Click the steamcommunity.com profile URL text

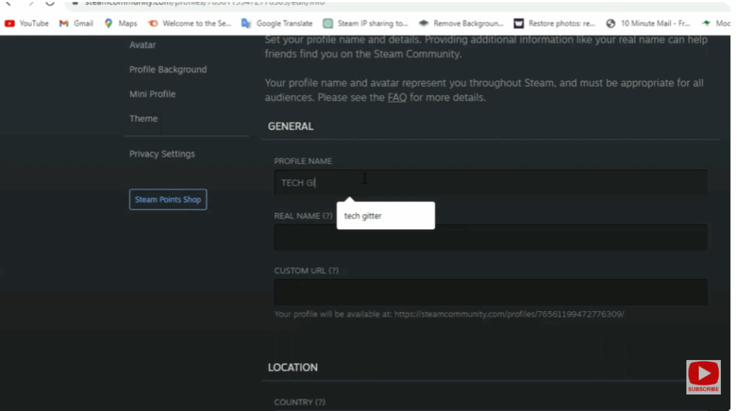(x=510, y=314)
